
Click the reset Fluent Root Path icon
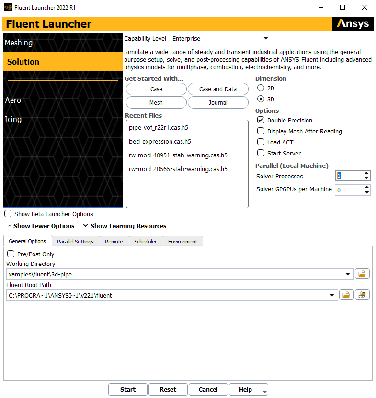(x=362, y=295)
